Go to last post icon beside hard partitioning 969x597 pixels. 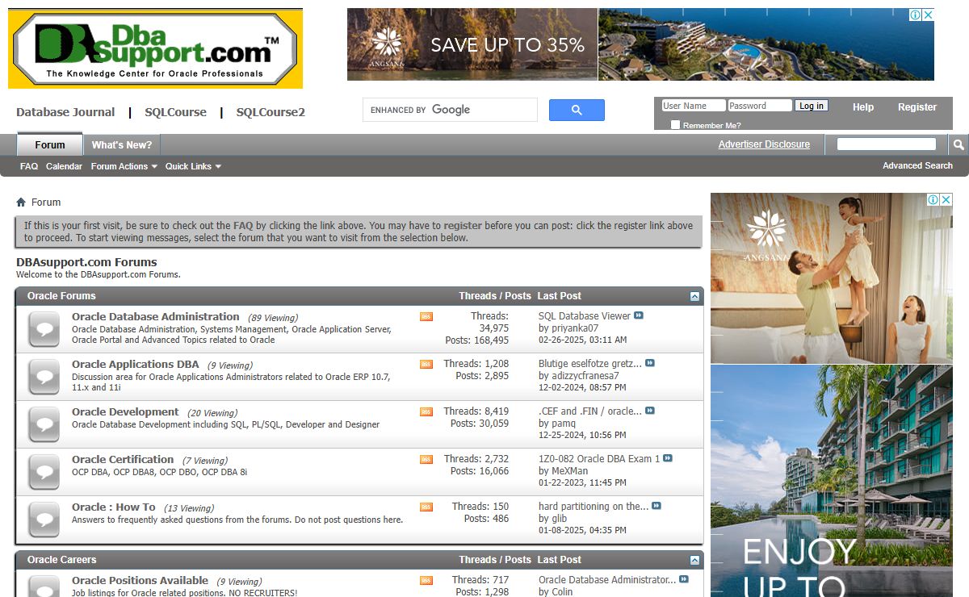pos(656,506)
